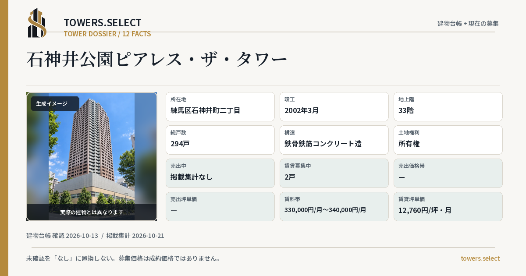Image resolution: width=526 pixels, height=276 pixels.
Task: Click the 建物台帳 + 現在の募集 header label
Action: pyautogui.click(x=468, y=24)
